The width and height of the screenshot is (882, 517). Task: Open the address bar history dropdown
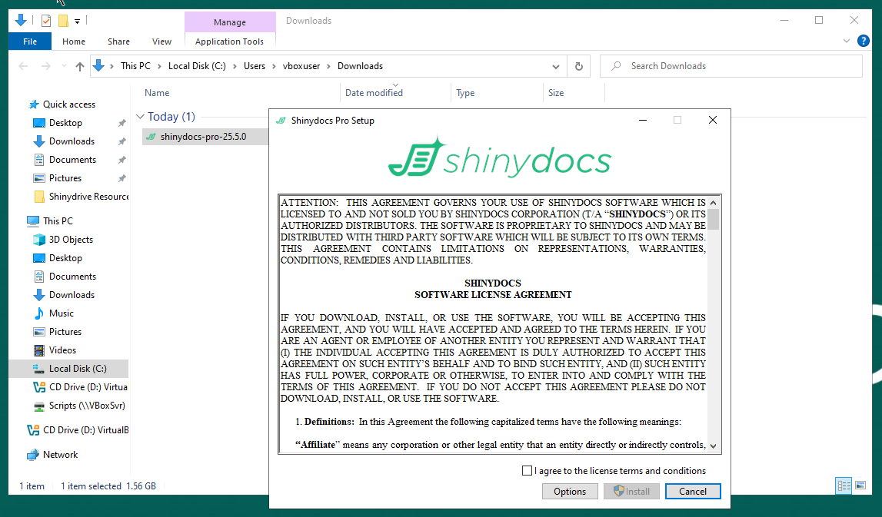tap(556, 66)
